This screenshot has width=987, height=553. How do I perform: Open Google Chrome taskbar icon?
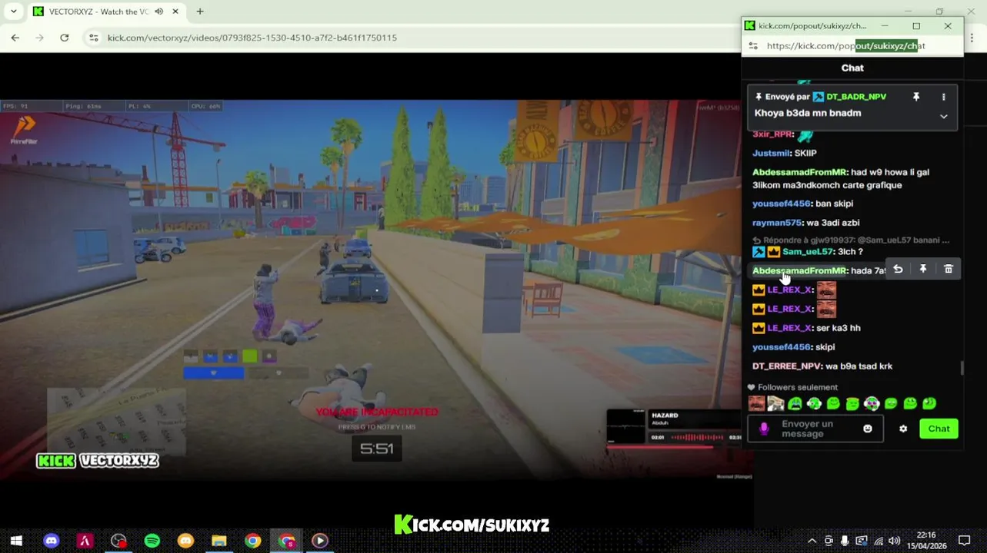(252, 541)
